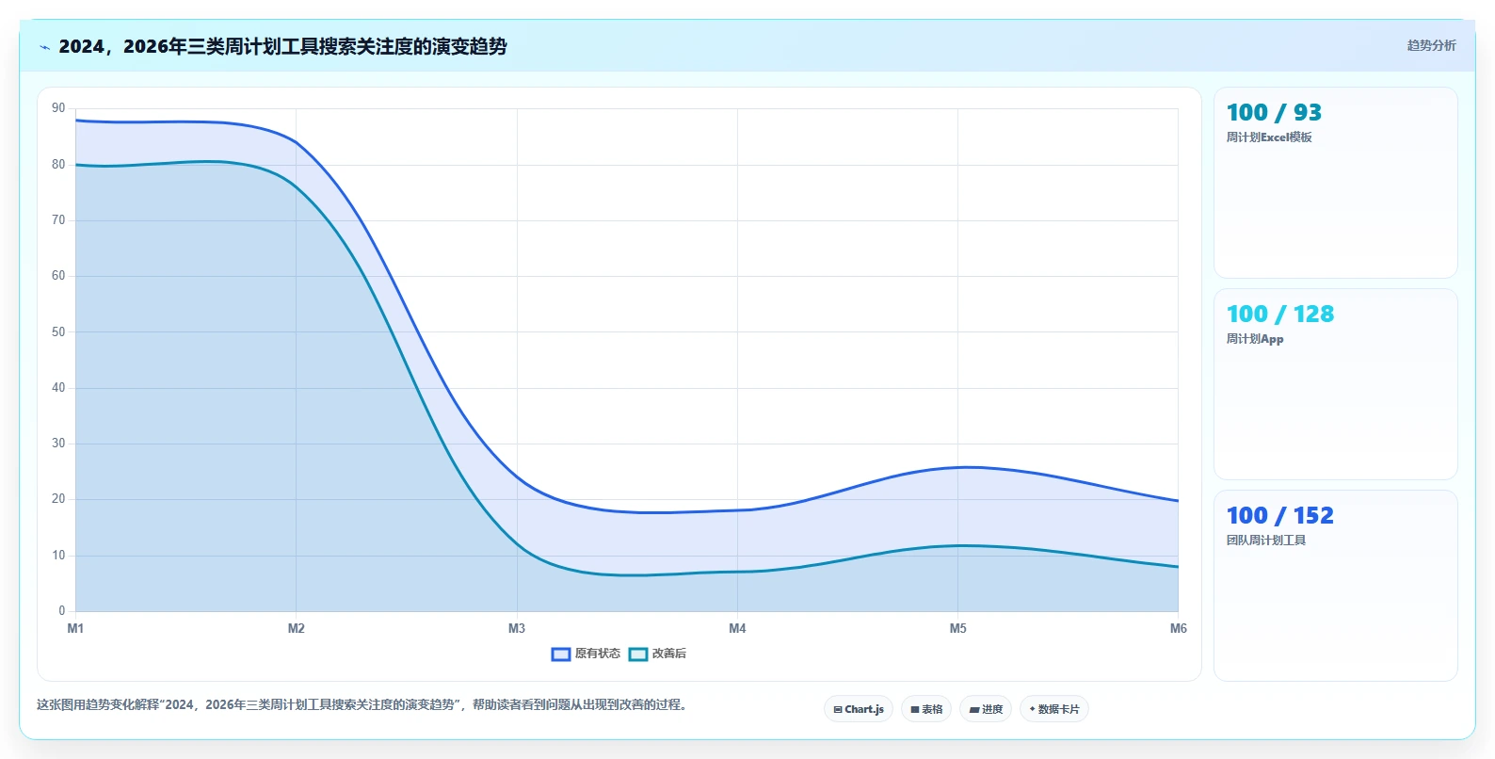1495x759 pixels.
Task: Click the value 100 / 152
Action: point(1280,516)
